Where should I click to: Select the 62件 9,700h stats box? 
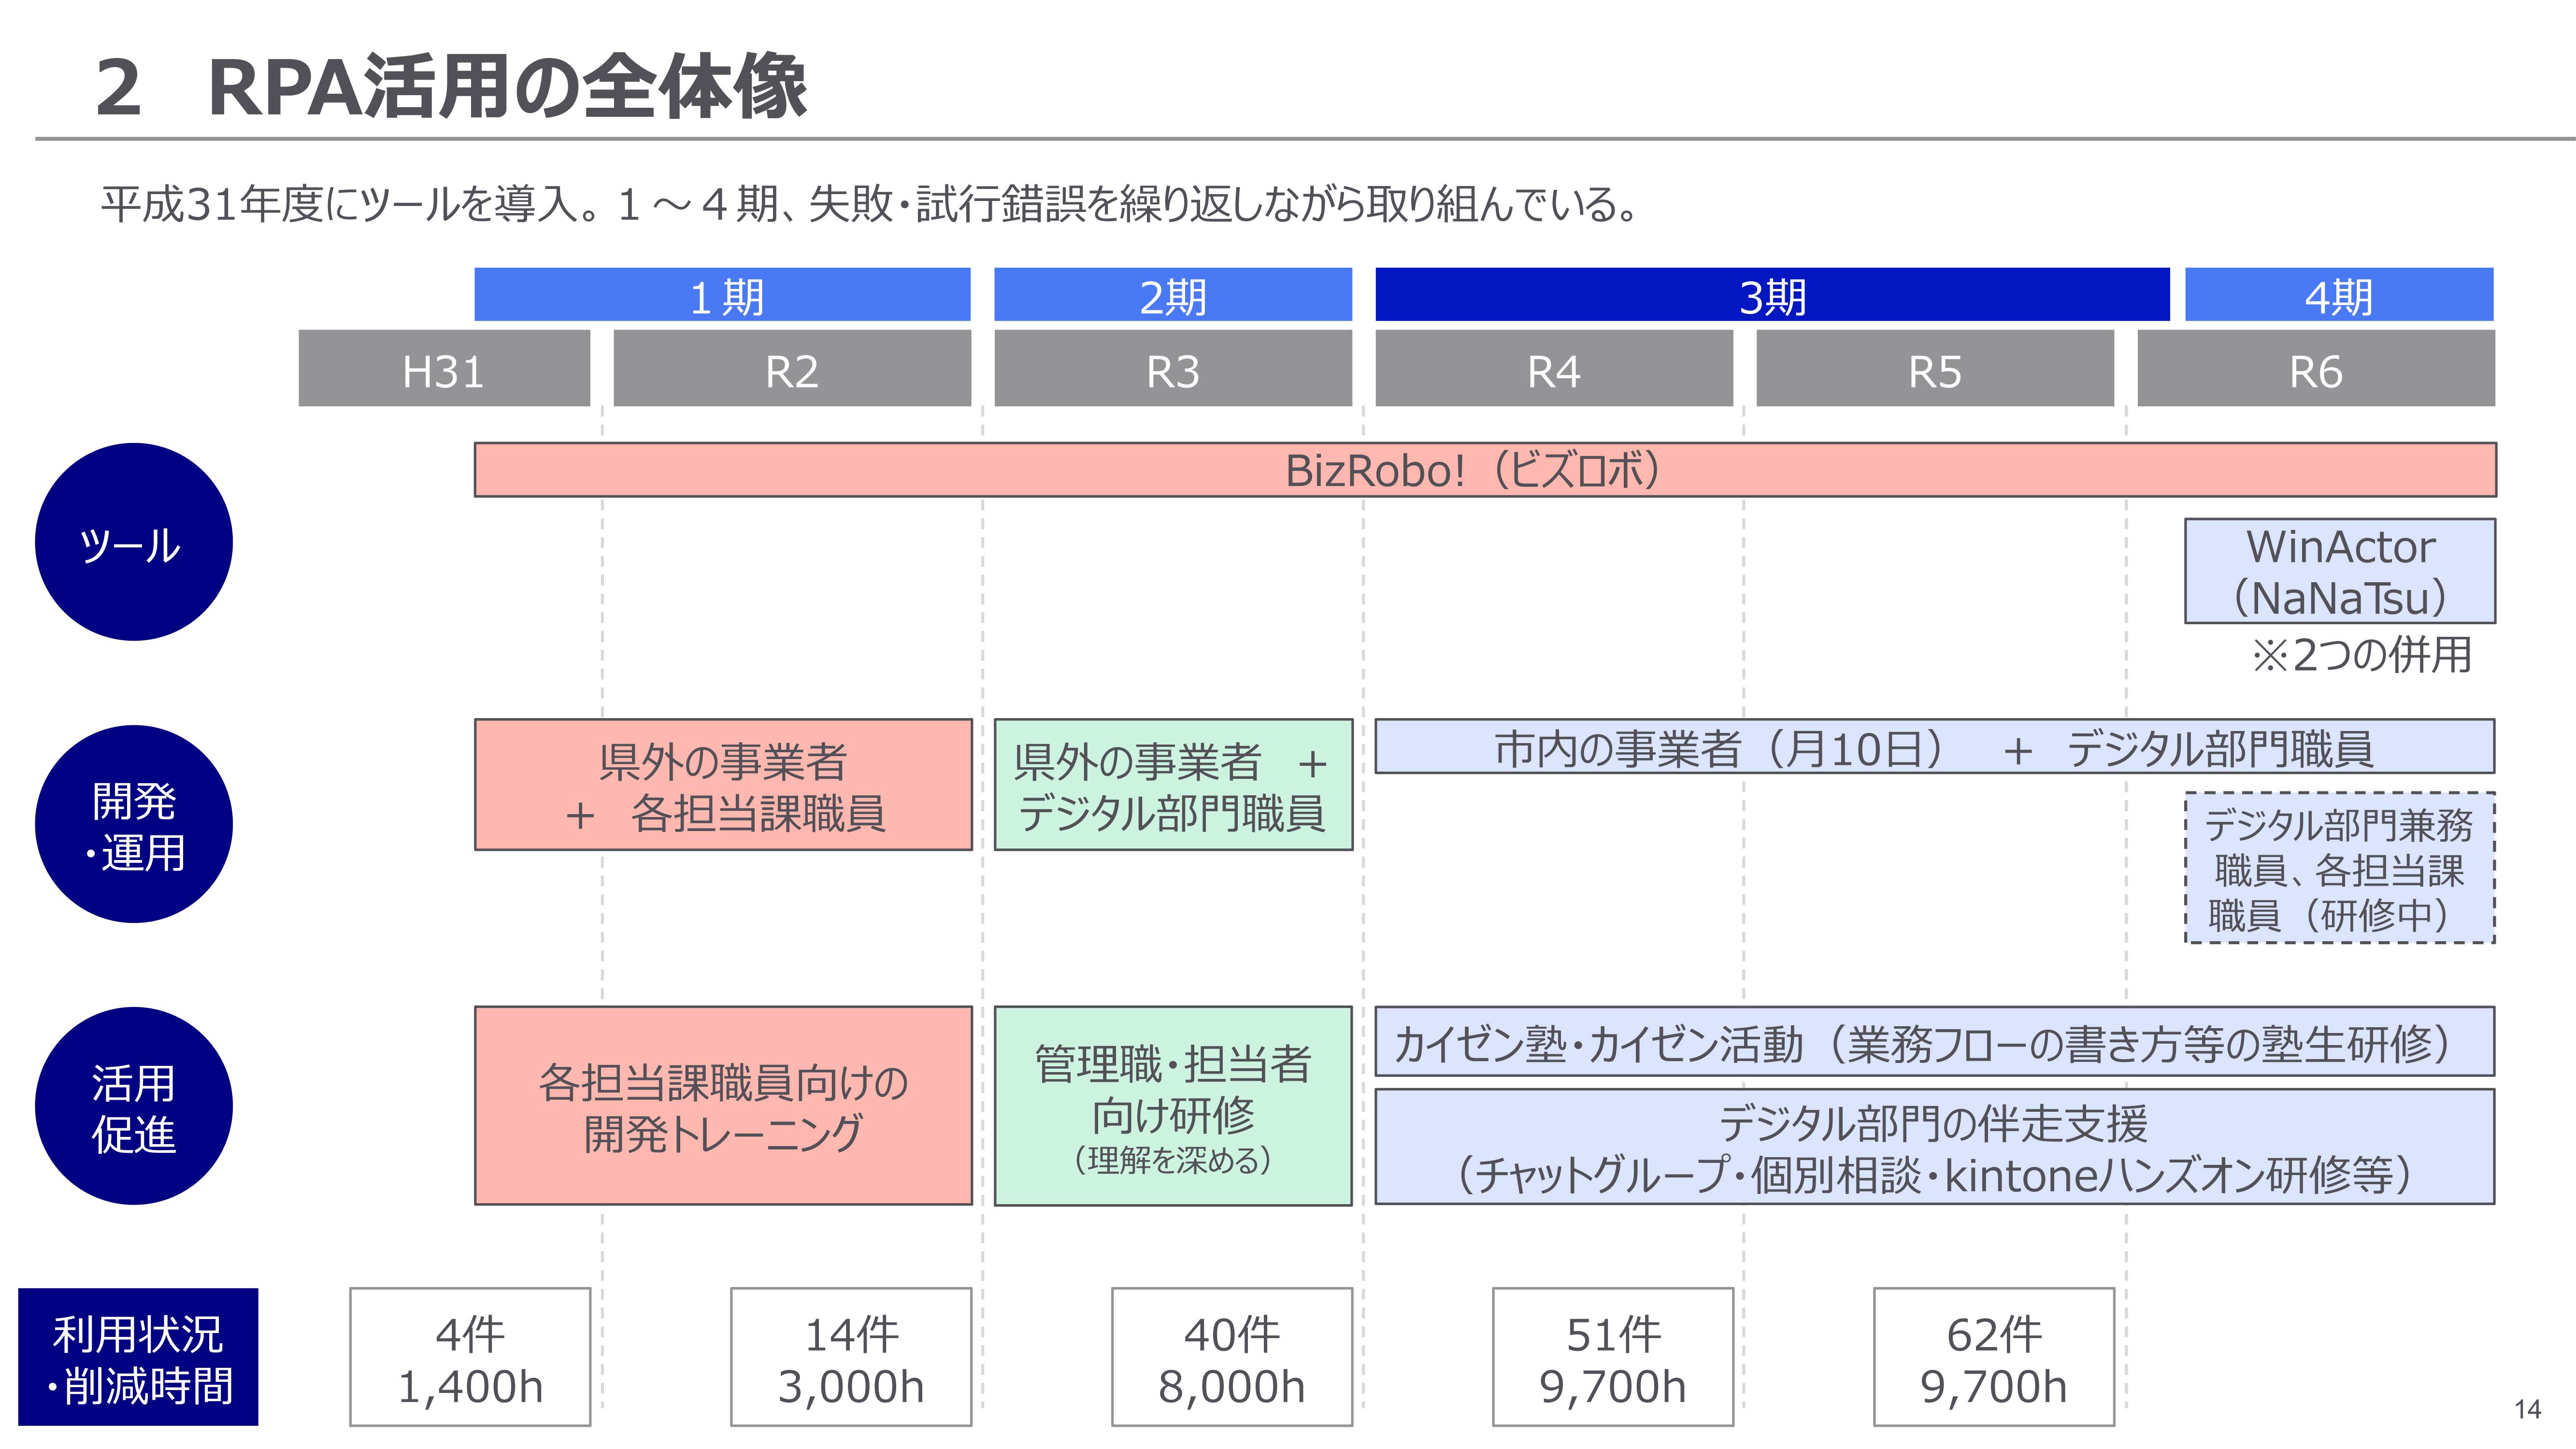tap(1993, 1357)
